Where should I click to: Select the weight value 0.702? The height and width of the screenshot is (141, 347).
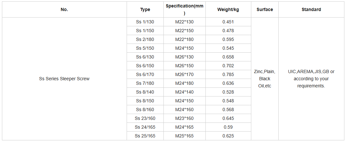228,66
